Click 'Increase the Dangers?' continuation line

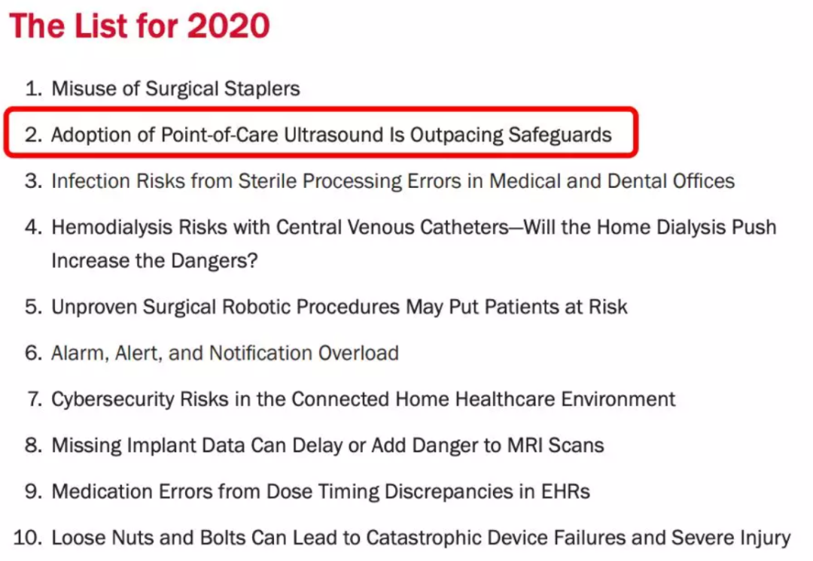[154, 260]
